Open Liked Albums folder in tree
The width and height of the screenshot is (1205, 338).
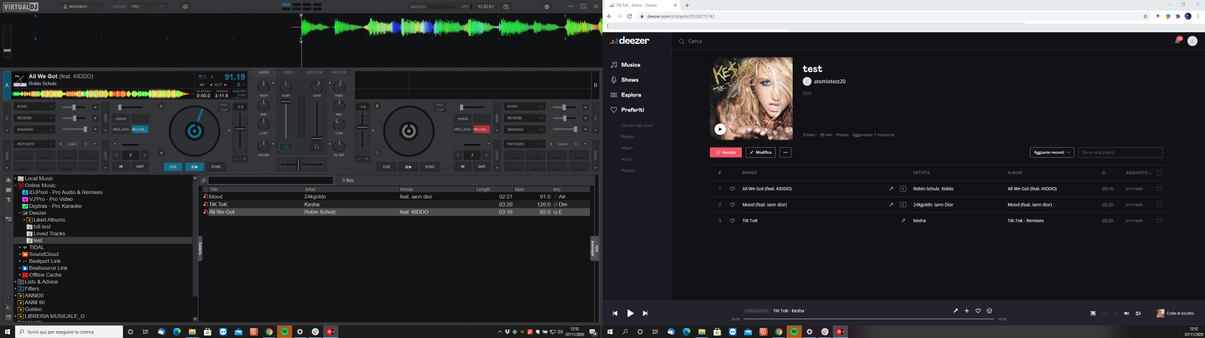[x=49, y=220]
